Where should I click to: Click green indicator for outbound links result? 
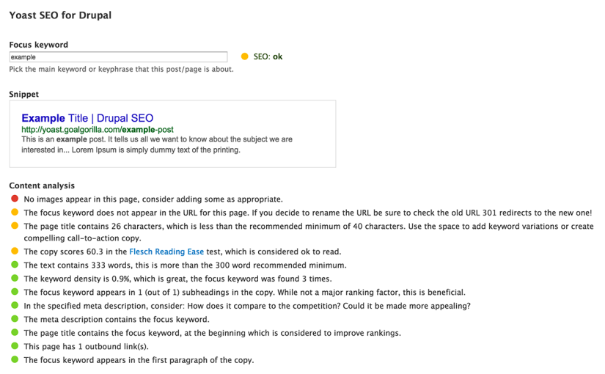[15, 346]
